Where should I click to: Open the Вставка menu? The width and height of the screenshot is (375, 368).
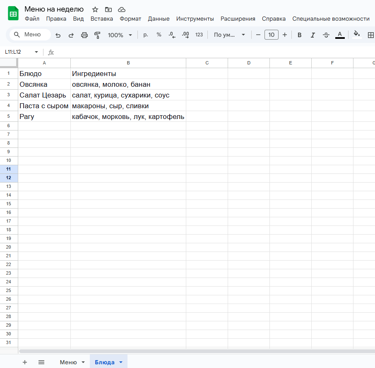tap(102, 19)
